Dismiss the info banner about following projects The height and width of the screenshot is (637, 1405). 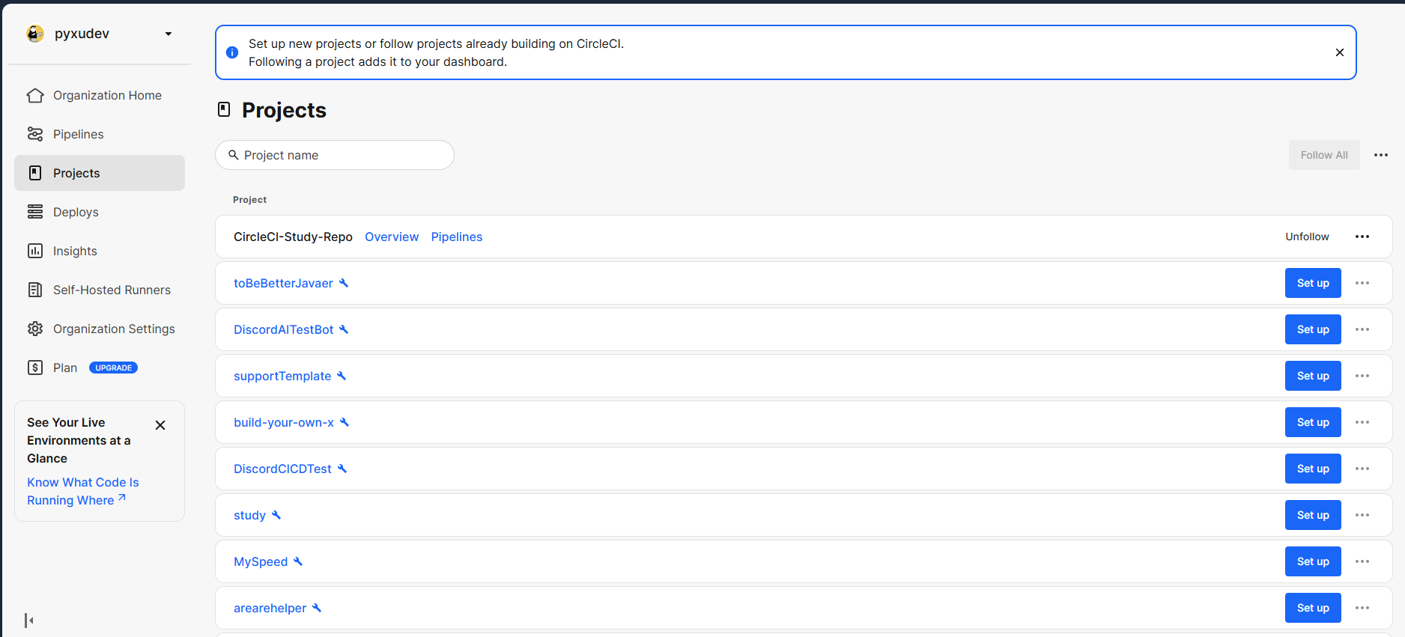[1340, 52]
